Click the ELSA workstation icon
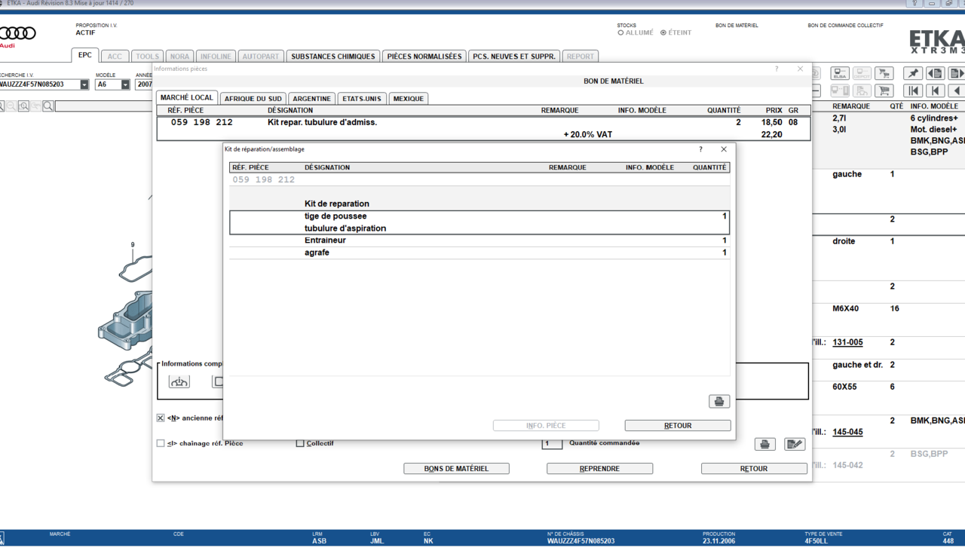The height and width of the screenshot is (548, 965). (x=840, y=73)
